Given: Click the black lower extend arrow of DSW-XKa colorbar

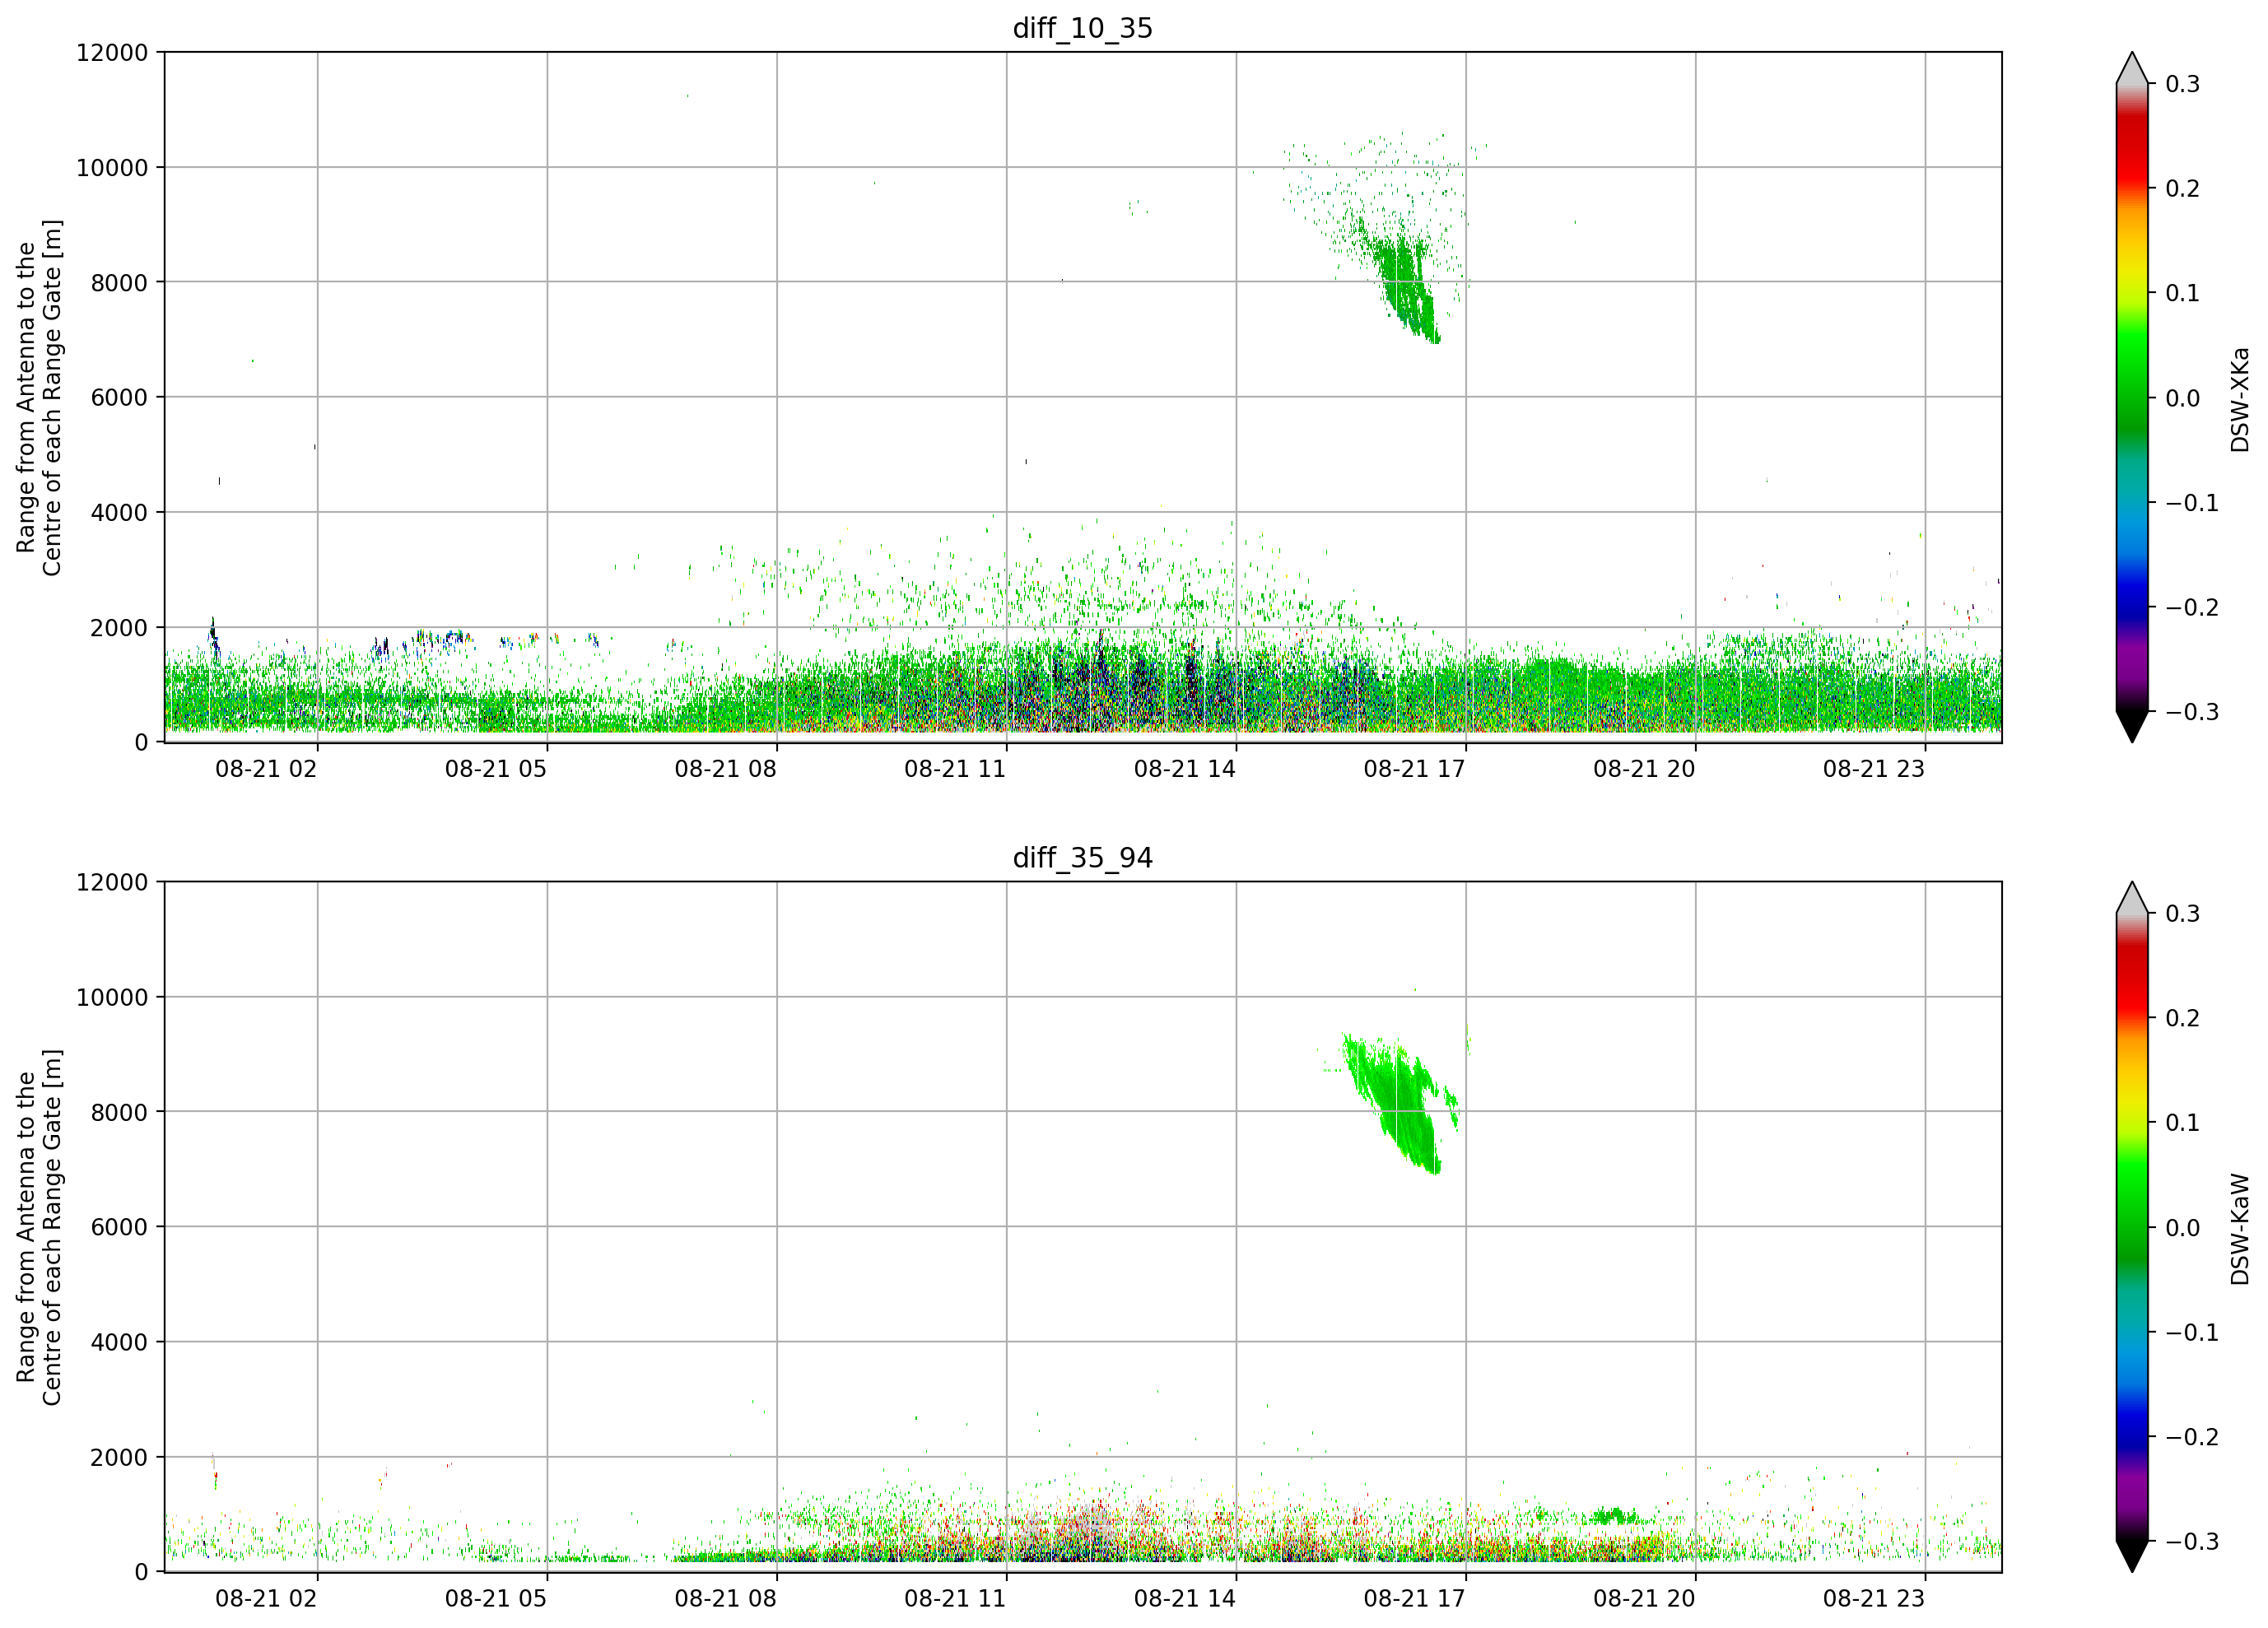Looking at the screenshot, I should click(2132, 725).
